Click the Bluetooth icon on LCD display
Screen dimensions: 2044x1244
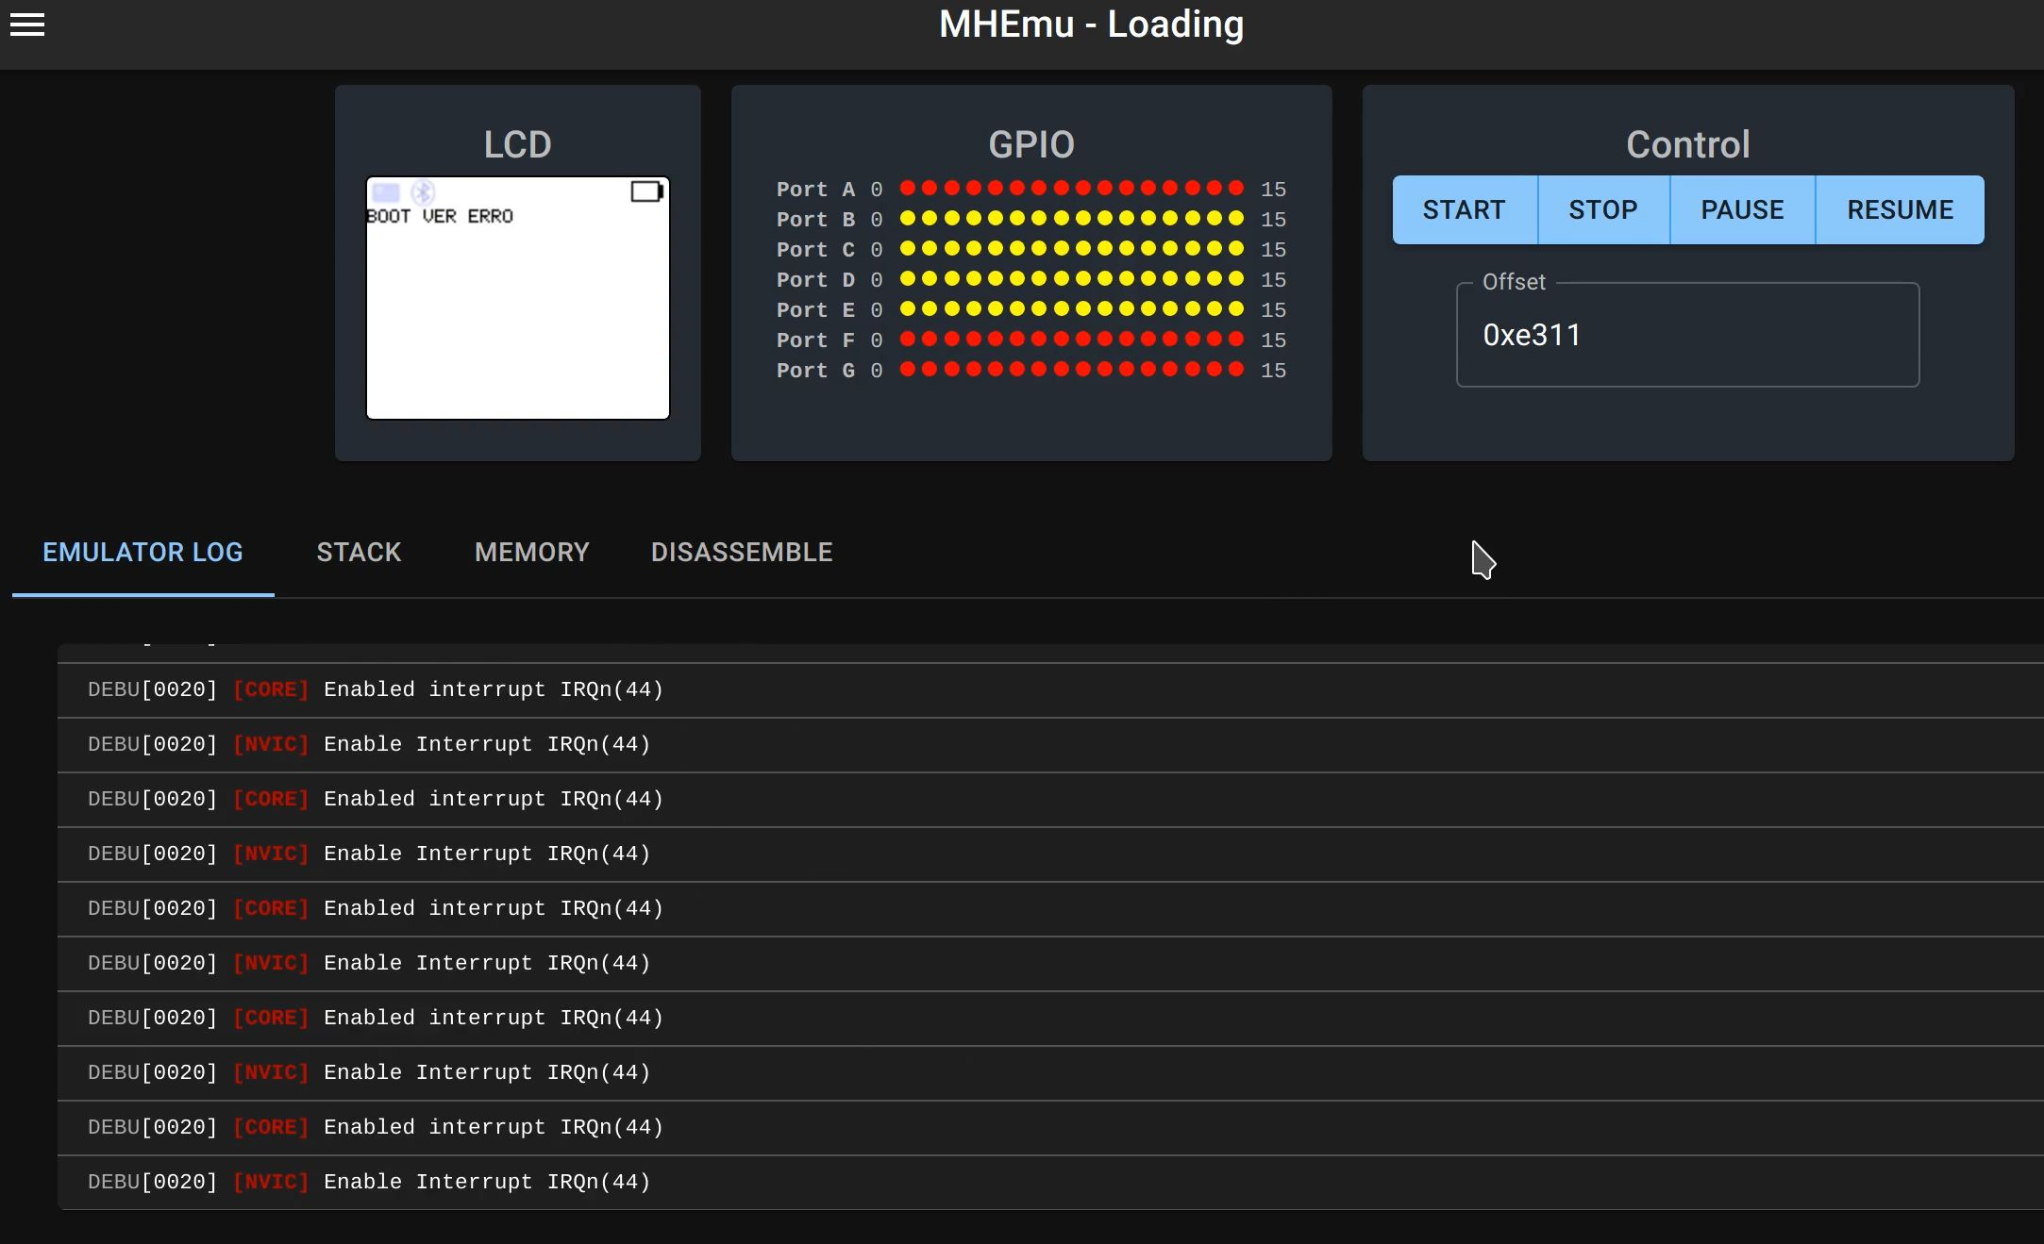pos(423,192)
